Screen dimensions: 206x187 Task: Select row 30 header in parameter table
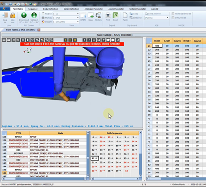149,80
